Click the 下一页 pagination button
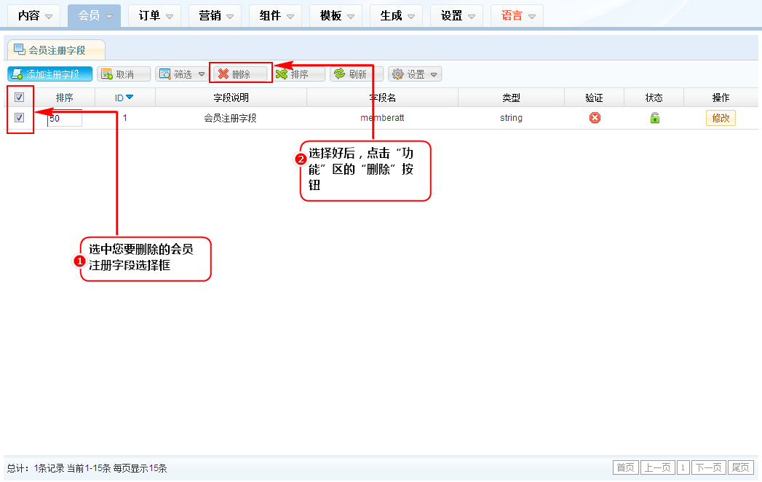 pyautogui.click(x=708, y=467)
